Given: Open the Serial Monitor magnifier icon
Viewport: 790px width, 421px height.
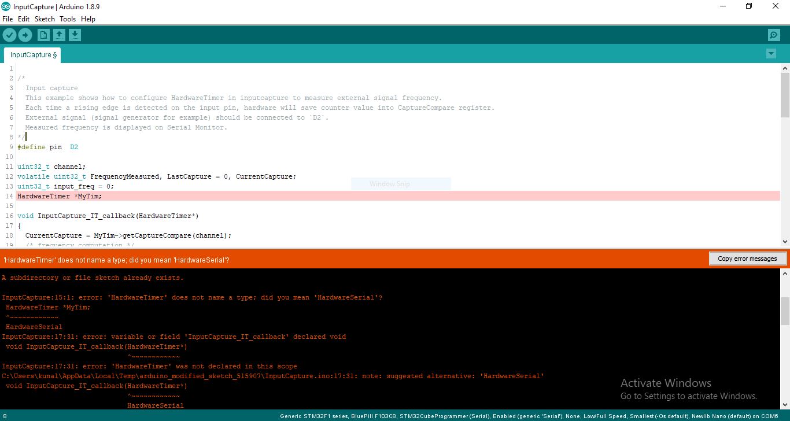Looking at the screenshot, I should coord(774,35).
